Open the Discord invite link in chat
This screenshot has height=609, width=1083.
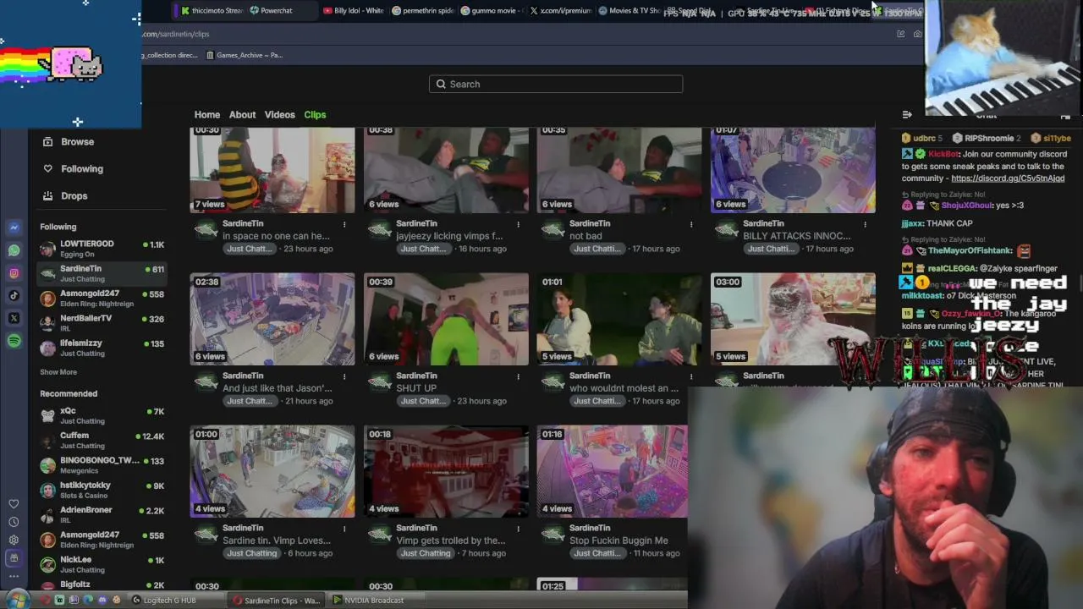click(1008, 178)
